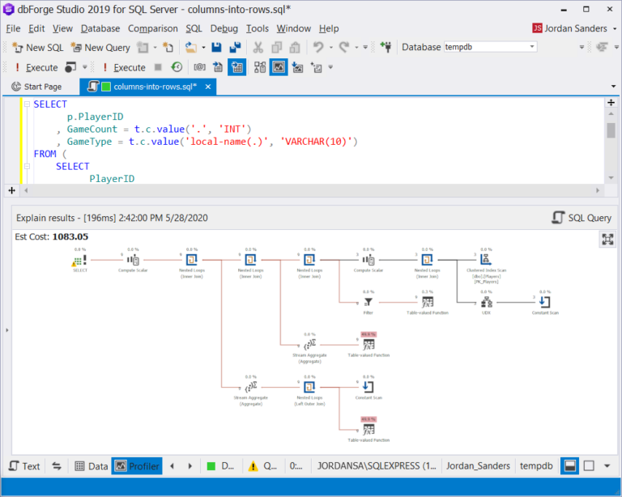Open the Database dropdown showing tempdb
This screenshot has height=497, width=622.
pos(489,47)
